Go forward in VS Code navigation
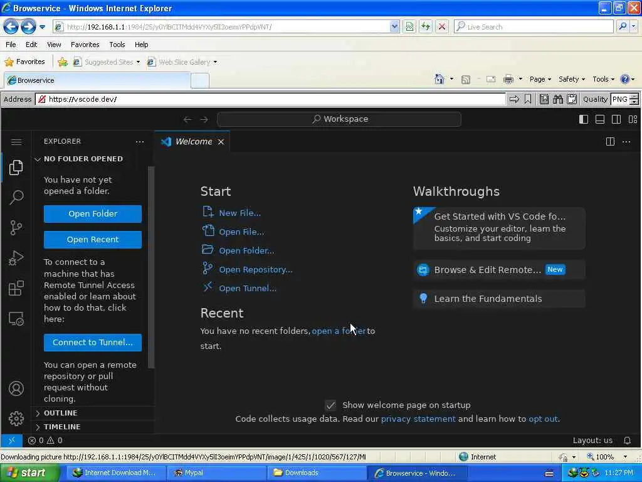 click(204, 119)
